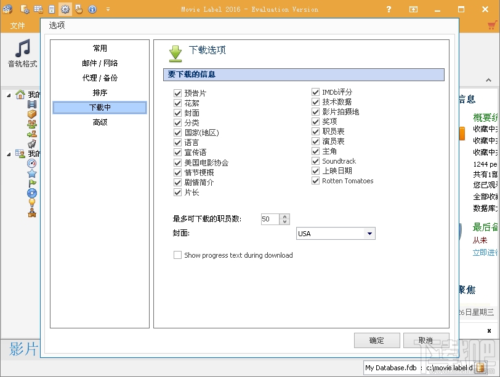Uncheck the 预告片 checkbox
Viewport: 500px width, 377px height.
(x=177, y=93)
